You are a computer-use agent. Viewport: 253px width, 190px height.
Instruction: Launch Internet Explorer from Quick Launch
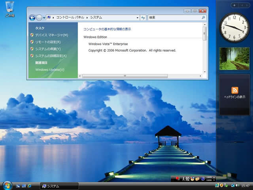pyautogui.click(x=29, y=186)
